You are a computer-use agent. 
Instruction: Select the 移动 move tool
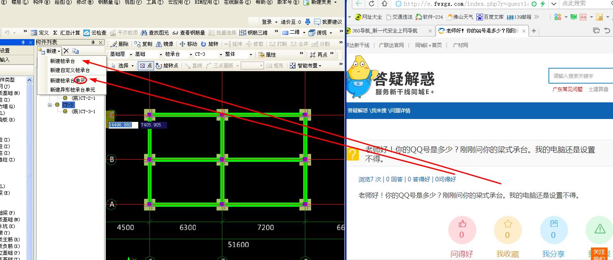click(x=188, y=44)
